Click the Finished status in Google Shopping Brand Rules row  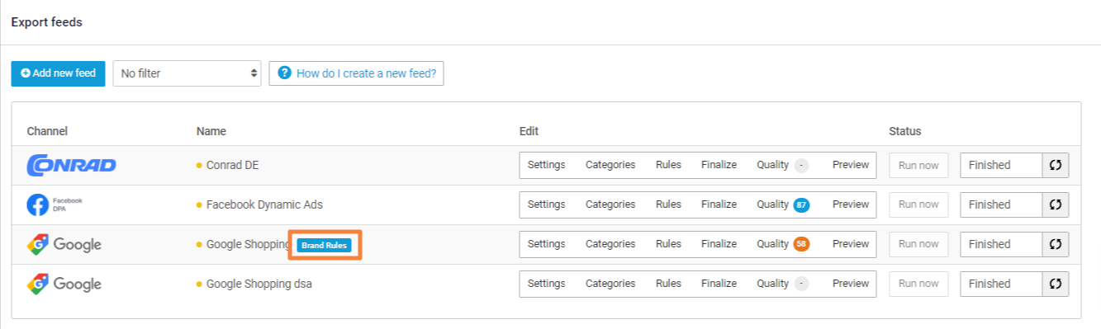(x=1001, y=244)
